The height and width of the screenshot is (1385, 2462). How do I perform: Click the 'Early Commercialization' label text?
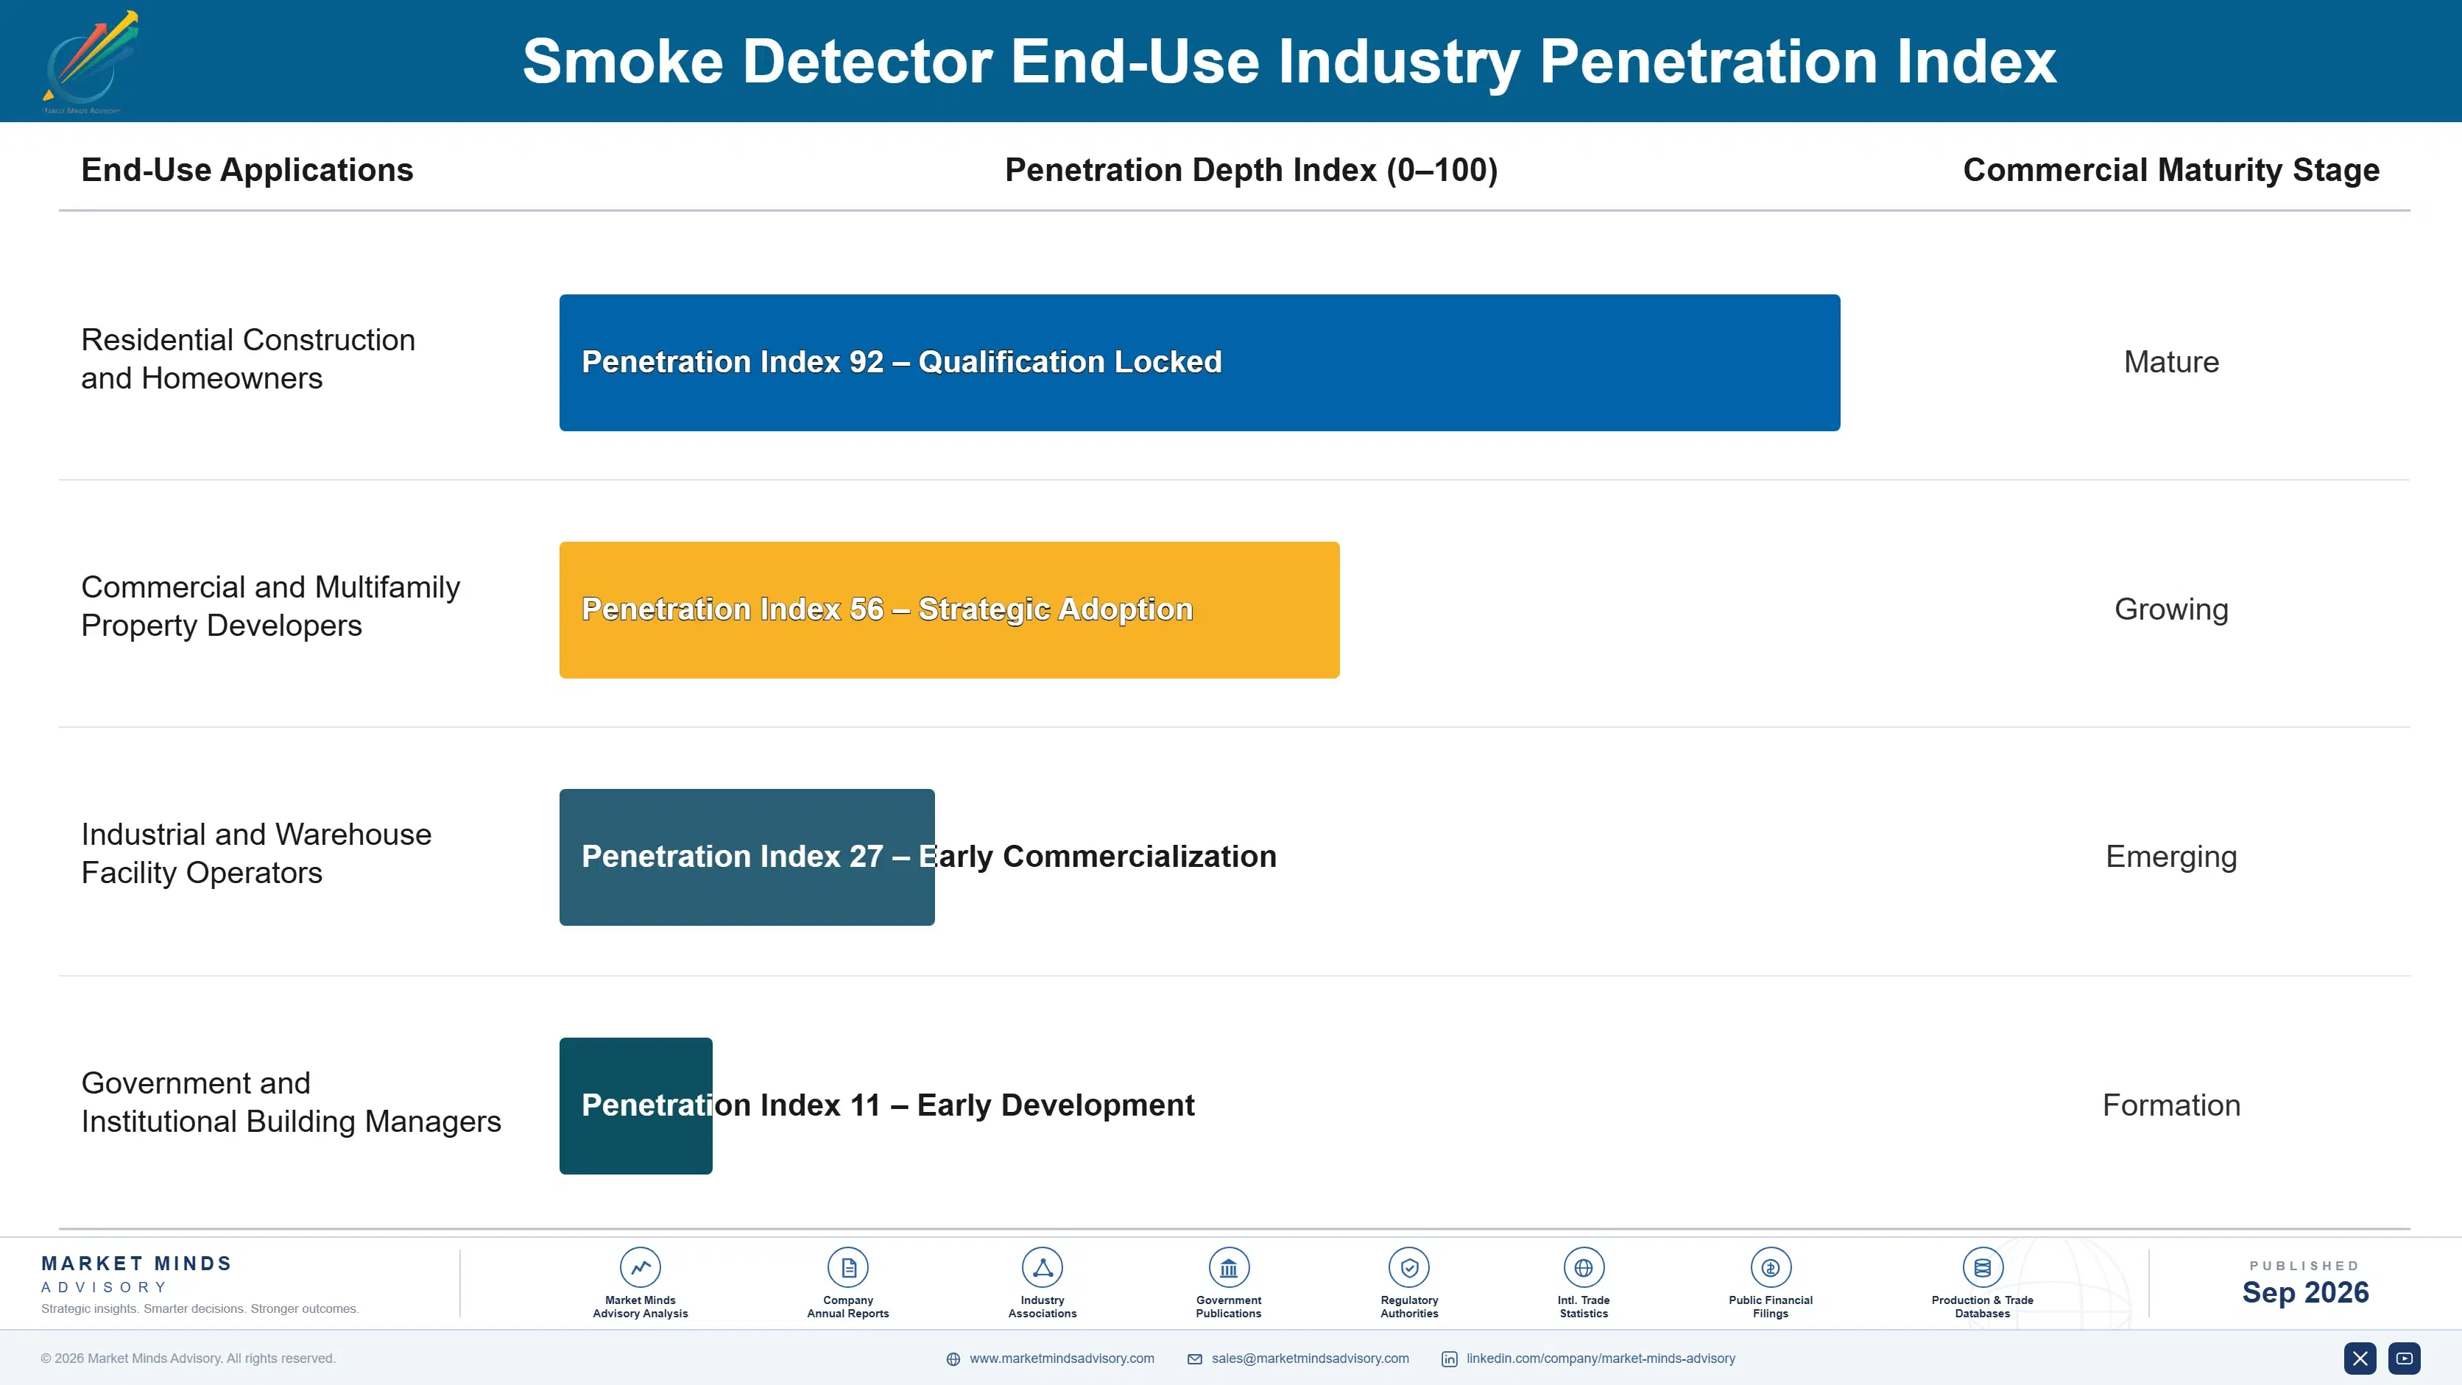1097,857
